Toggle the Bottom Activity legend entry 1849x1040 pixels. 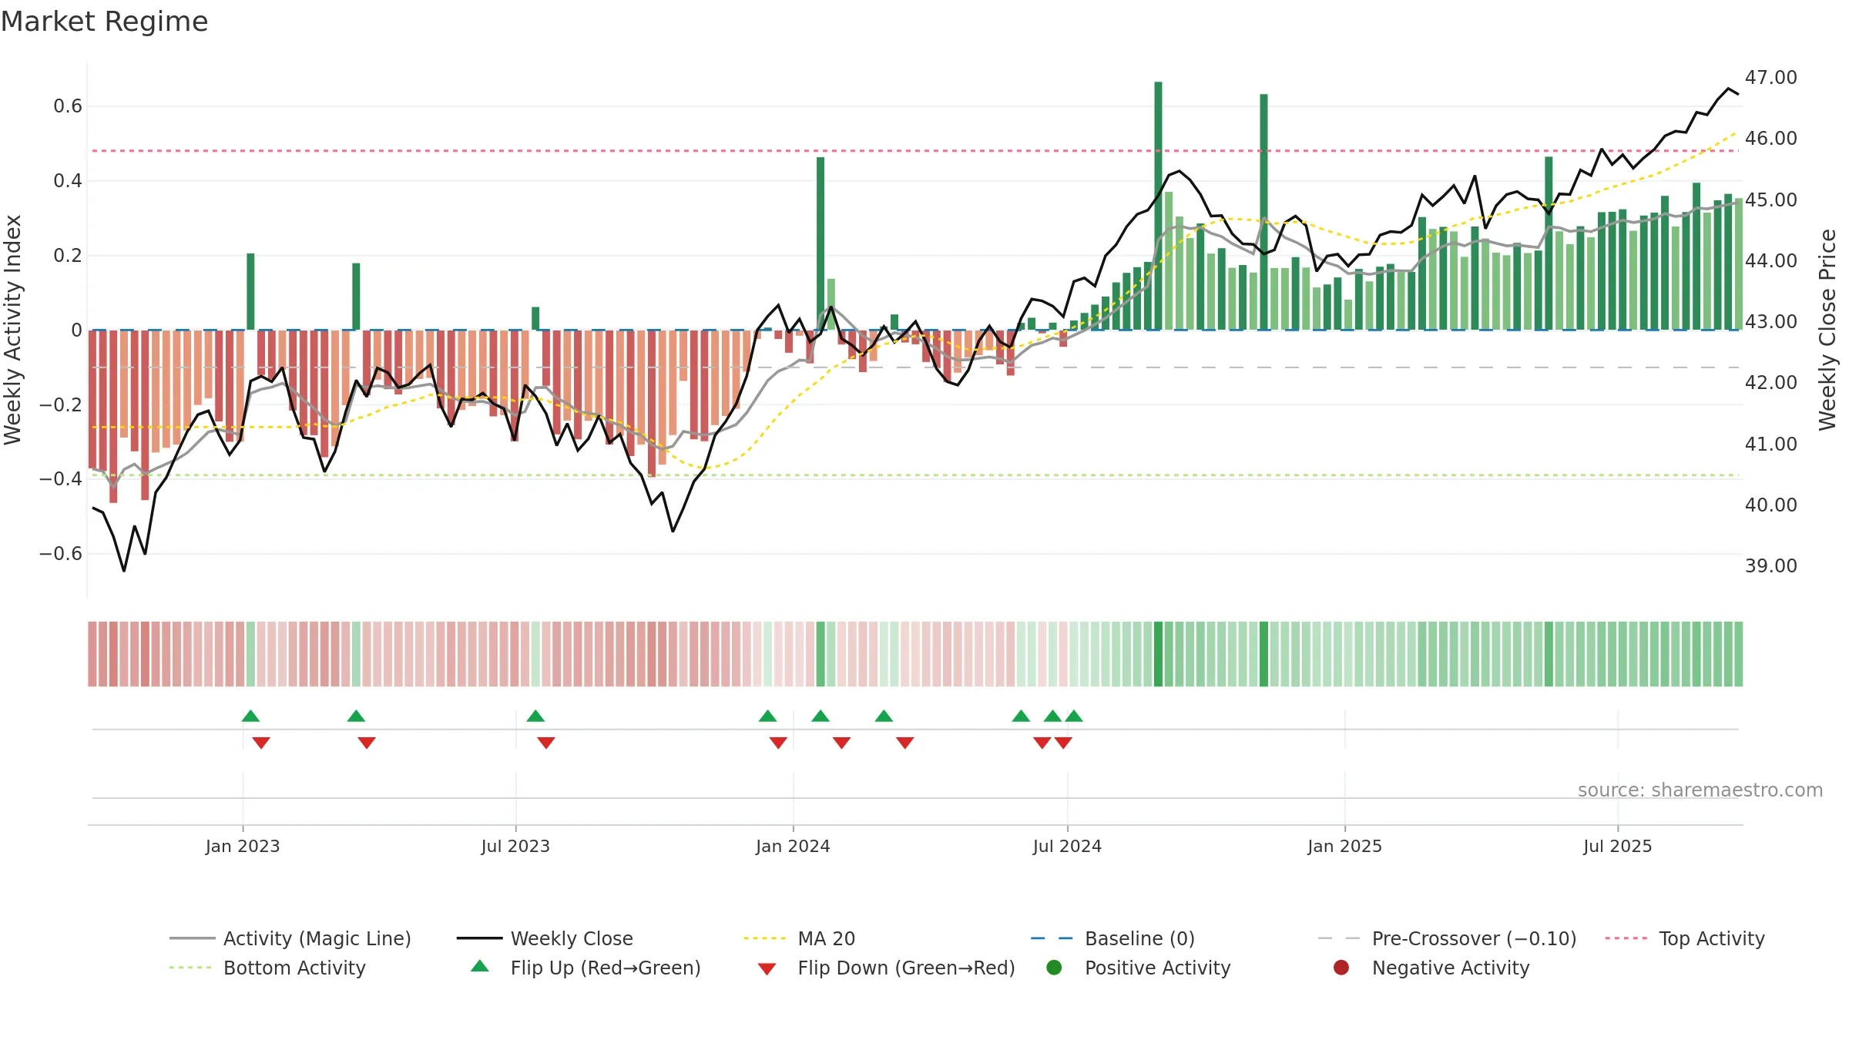click(x=267, y=968)
